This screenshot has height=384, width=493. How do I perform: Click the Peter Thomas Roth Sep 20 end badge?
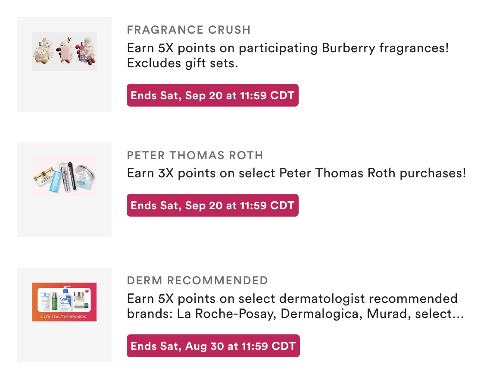click(212, 205)
